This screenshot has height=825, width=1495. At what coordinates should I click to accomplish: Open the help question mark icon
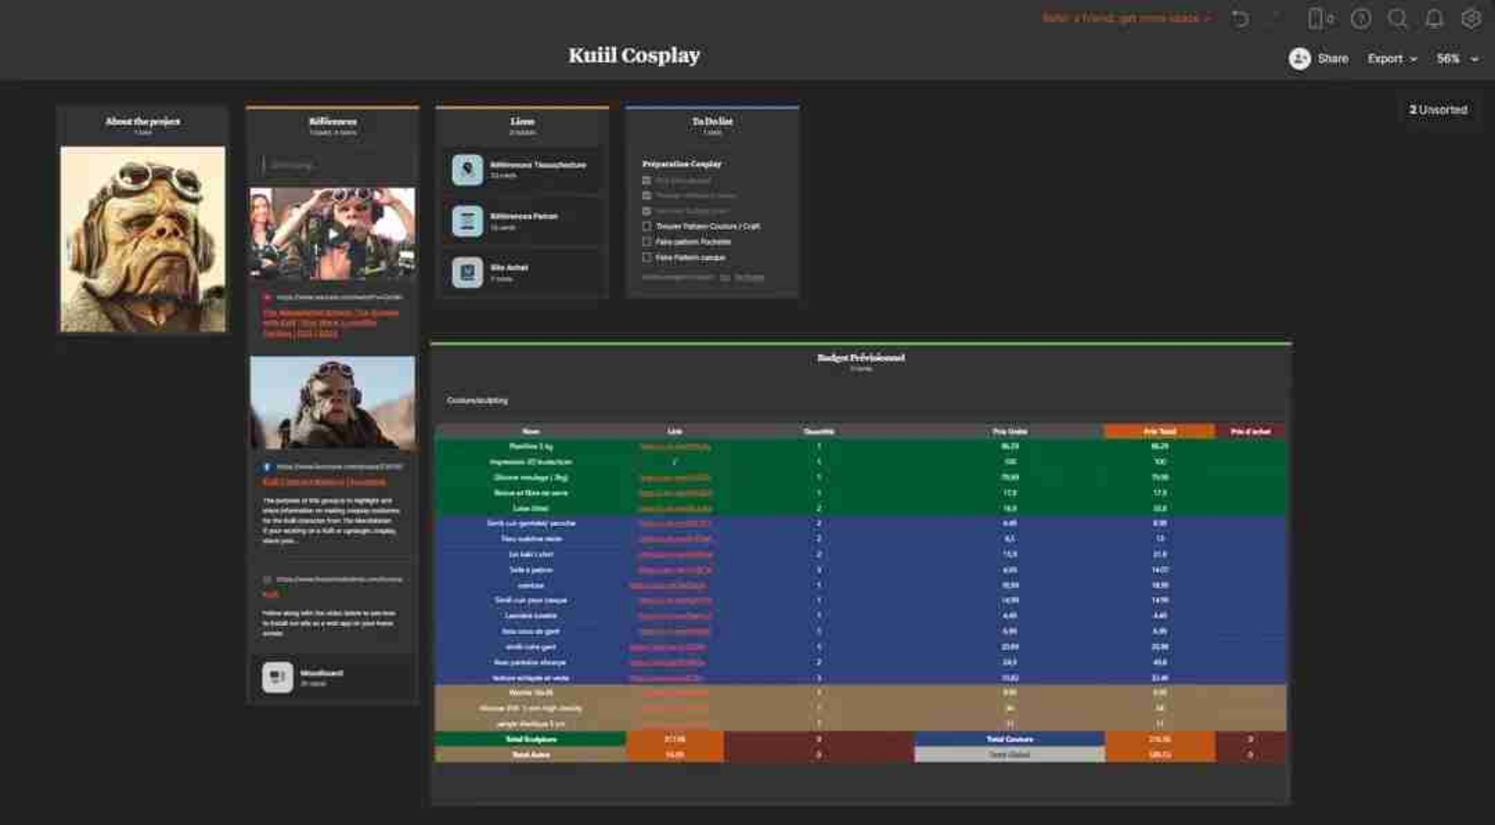(x=1361, y=18)
